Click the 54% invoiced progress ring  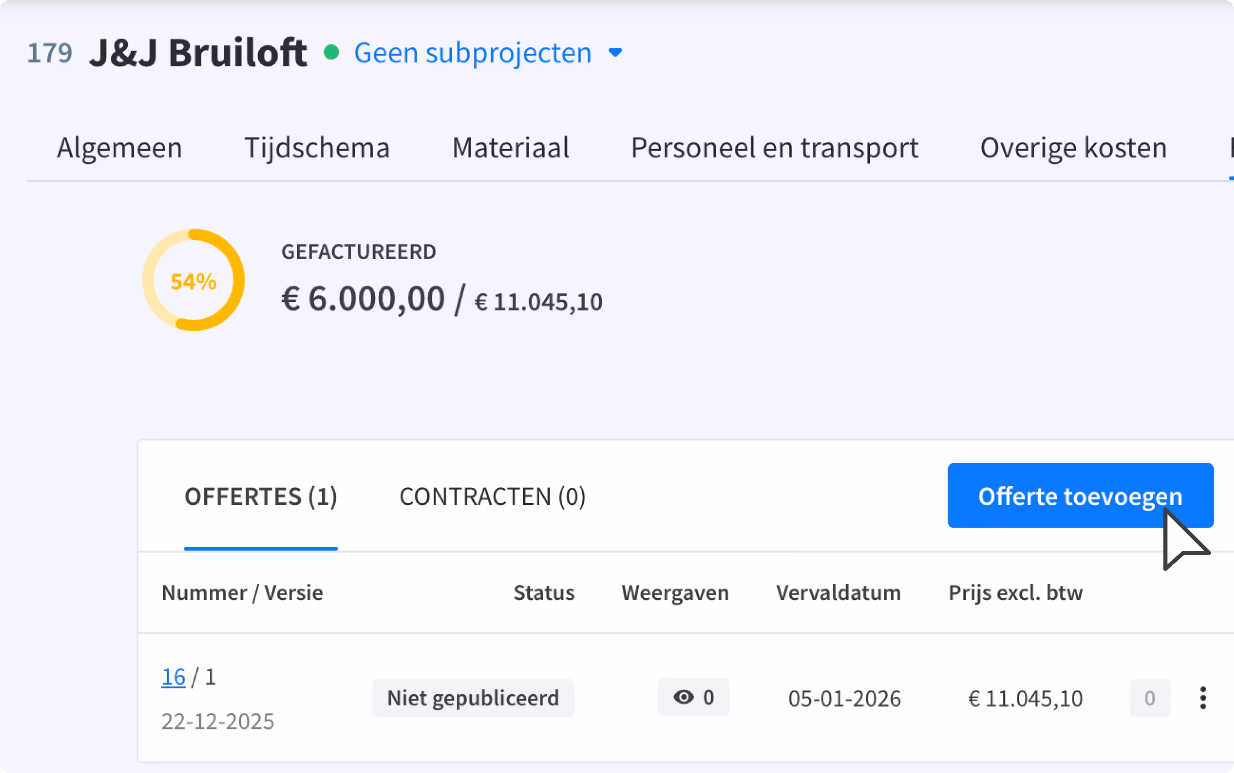193,280
